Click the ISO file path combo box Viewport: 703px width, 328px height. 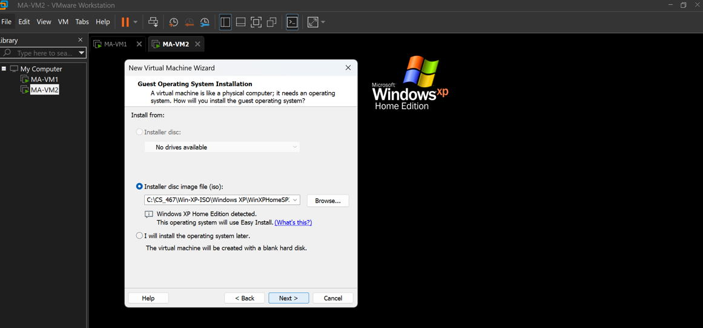point(222,201)
